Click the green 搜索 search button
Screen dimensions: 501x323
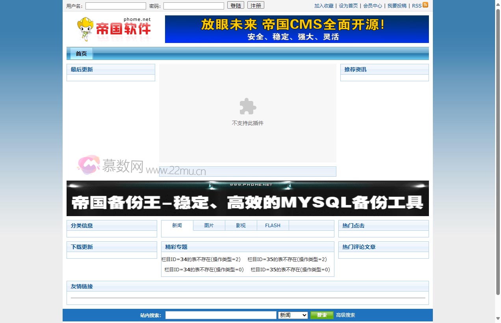[x=322, y=315]
